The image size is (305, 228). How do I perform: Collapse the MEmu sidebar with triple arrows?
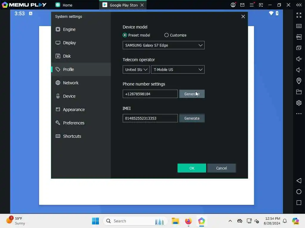(x=299, y=5)
